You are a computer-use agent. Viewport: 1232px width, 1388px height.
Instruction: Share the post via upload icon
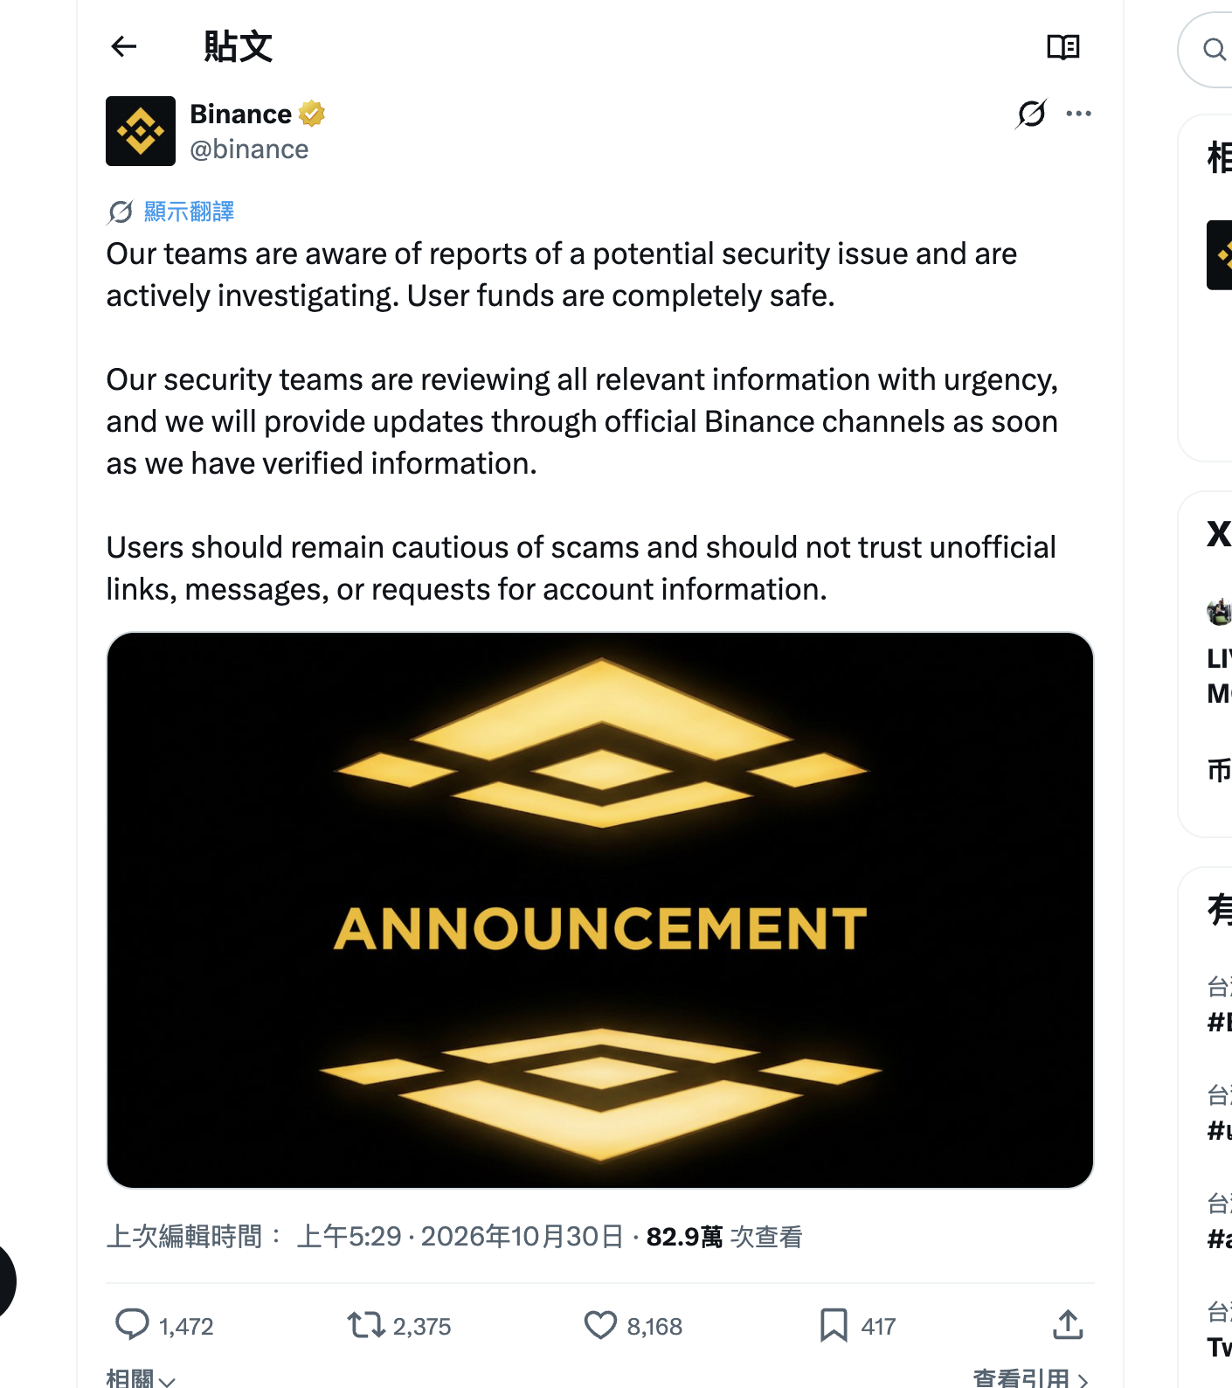point(1068,1324)
